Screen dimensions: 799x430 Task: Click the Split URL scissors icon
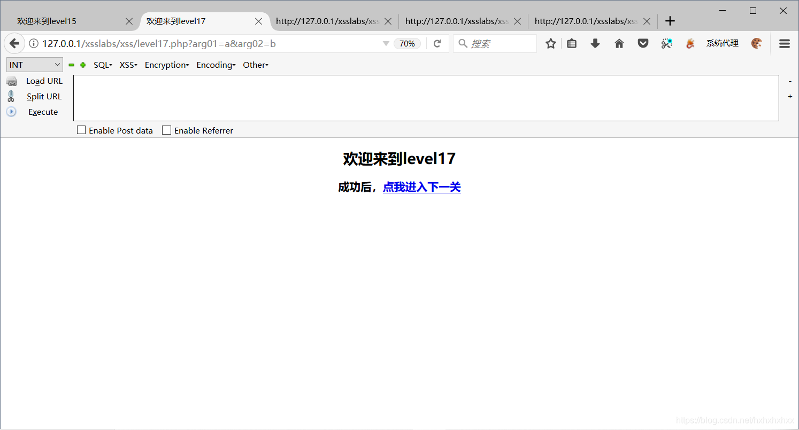pyautogui.click(x=11, y=97)
